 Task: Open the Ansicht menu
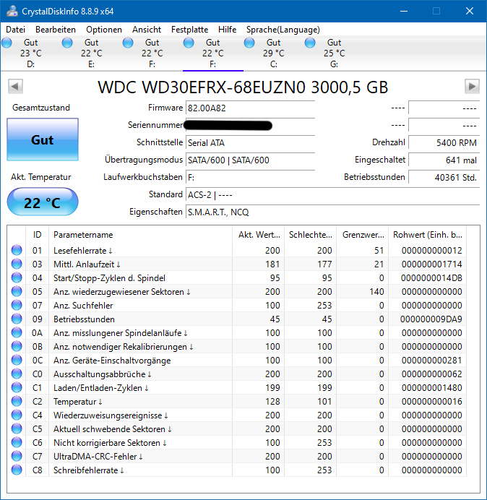pos(147,30)
